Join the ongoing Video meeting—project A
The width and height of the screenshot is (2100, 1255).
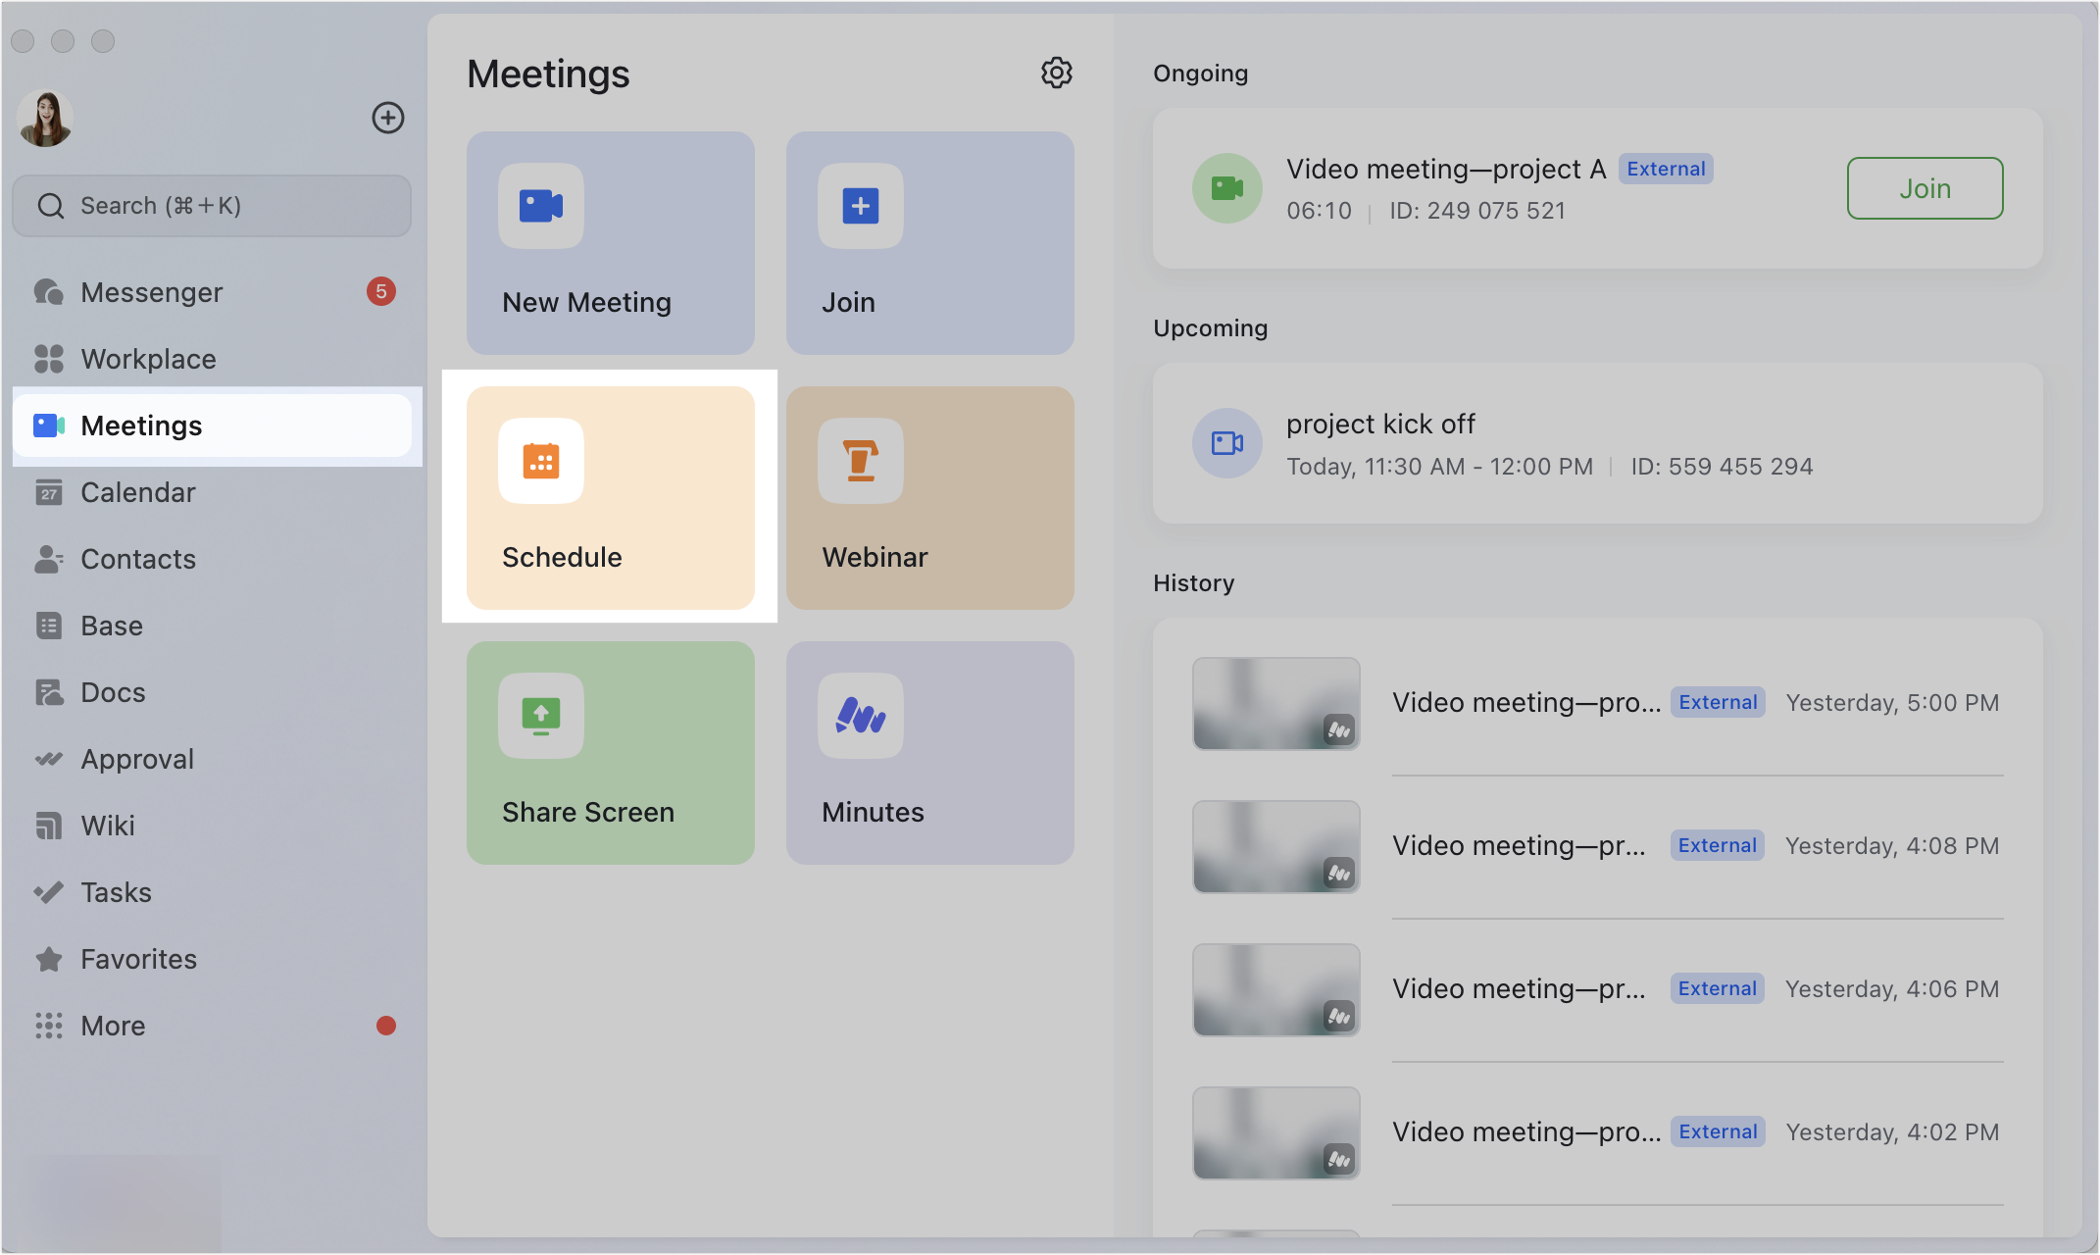click(x=1924, y=188)
